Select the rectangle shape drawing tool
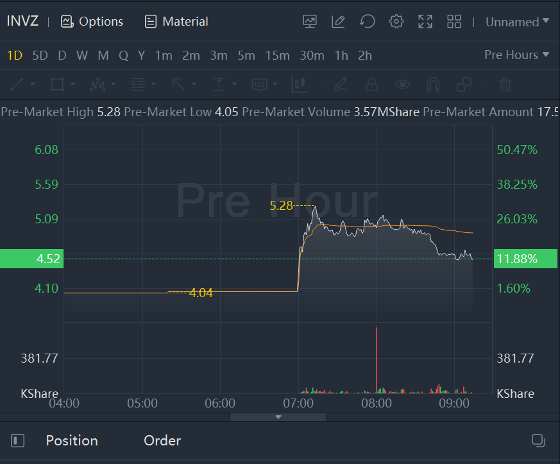 point(57,85)
